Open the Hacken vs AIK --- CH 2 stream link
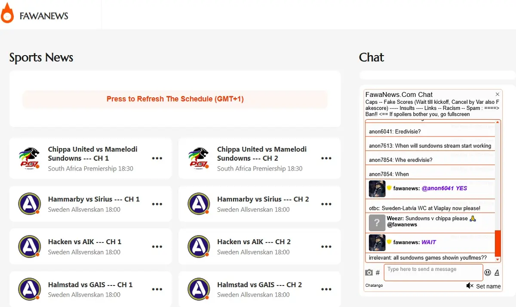The image size is (516, 307). coord(254,242)
